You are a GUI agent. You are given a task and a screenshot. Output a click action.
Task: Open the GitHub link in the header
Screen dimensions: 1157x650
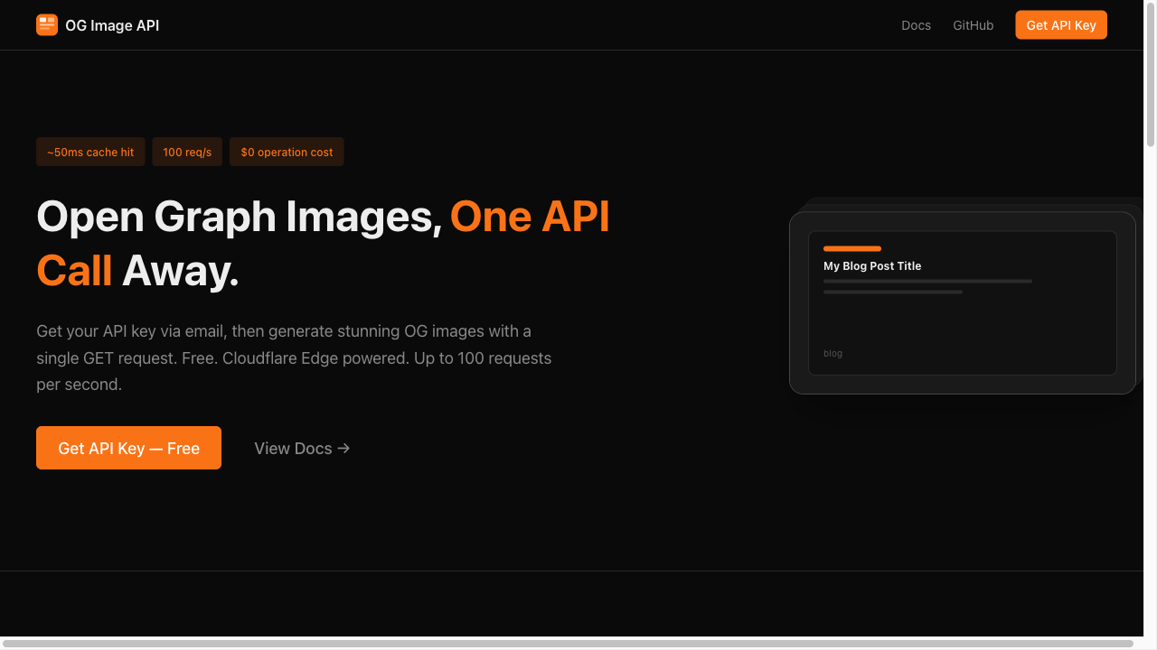(973, 25)
